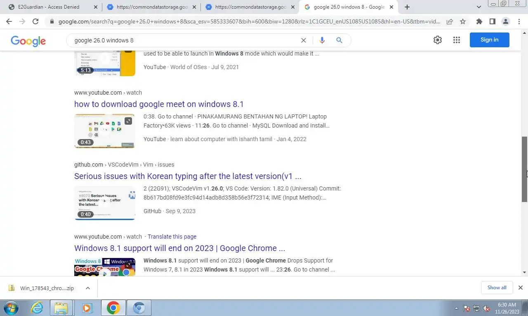
Task: Open the Google apps grid
Action: [456, 40]
